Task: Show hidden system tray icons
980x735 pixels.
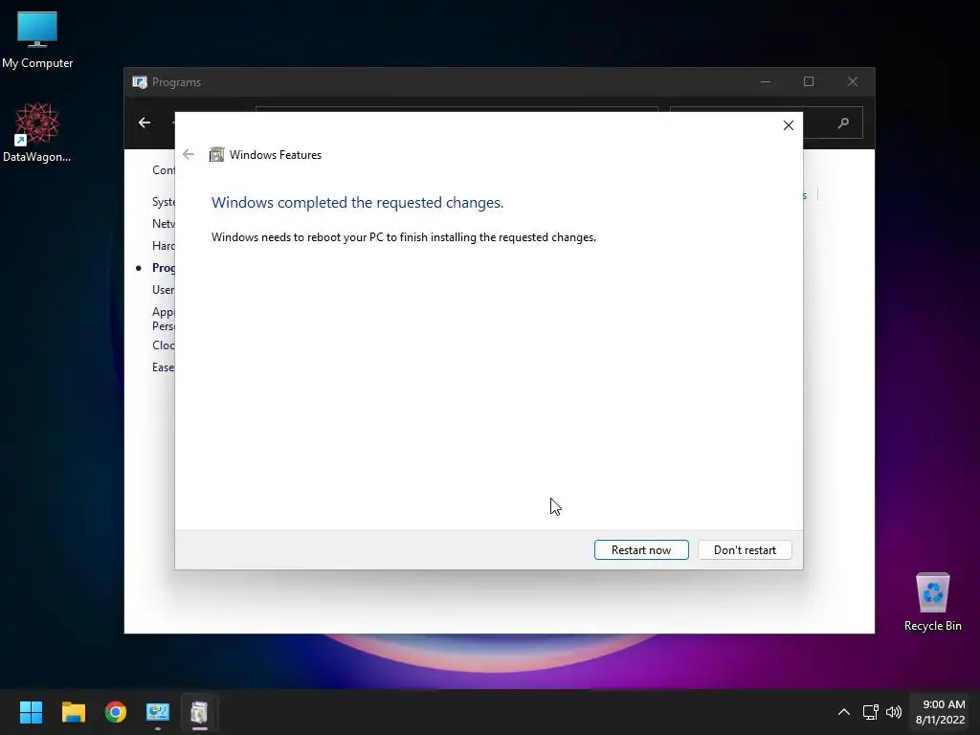Action: [844, 712]
